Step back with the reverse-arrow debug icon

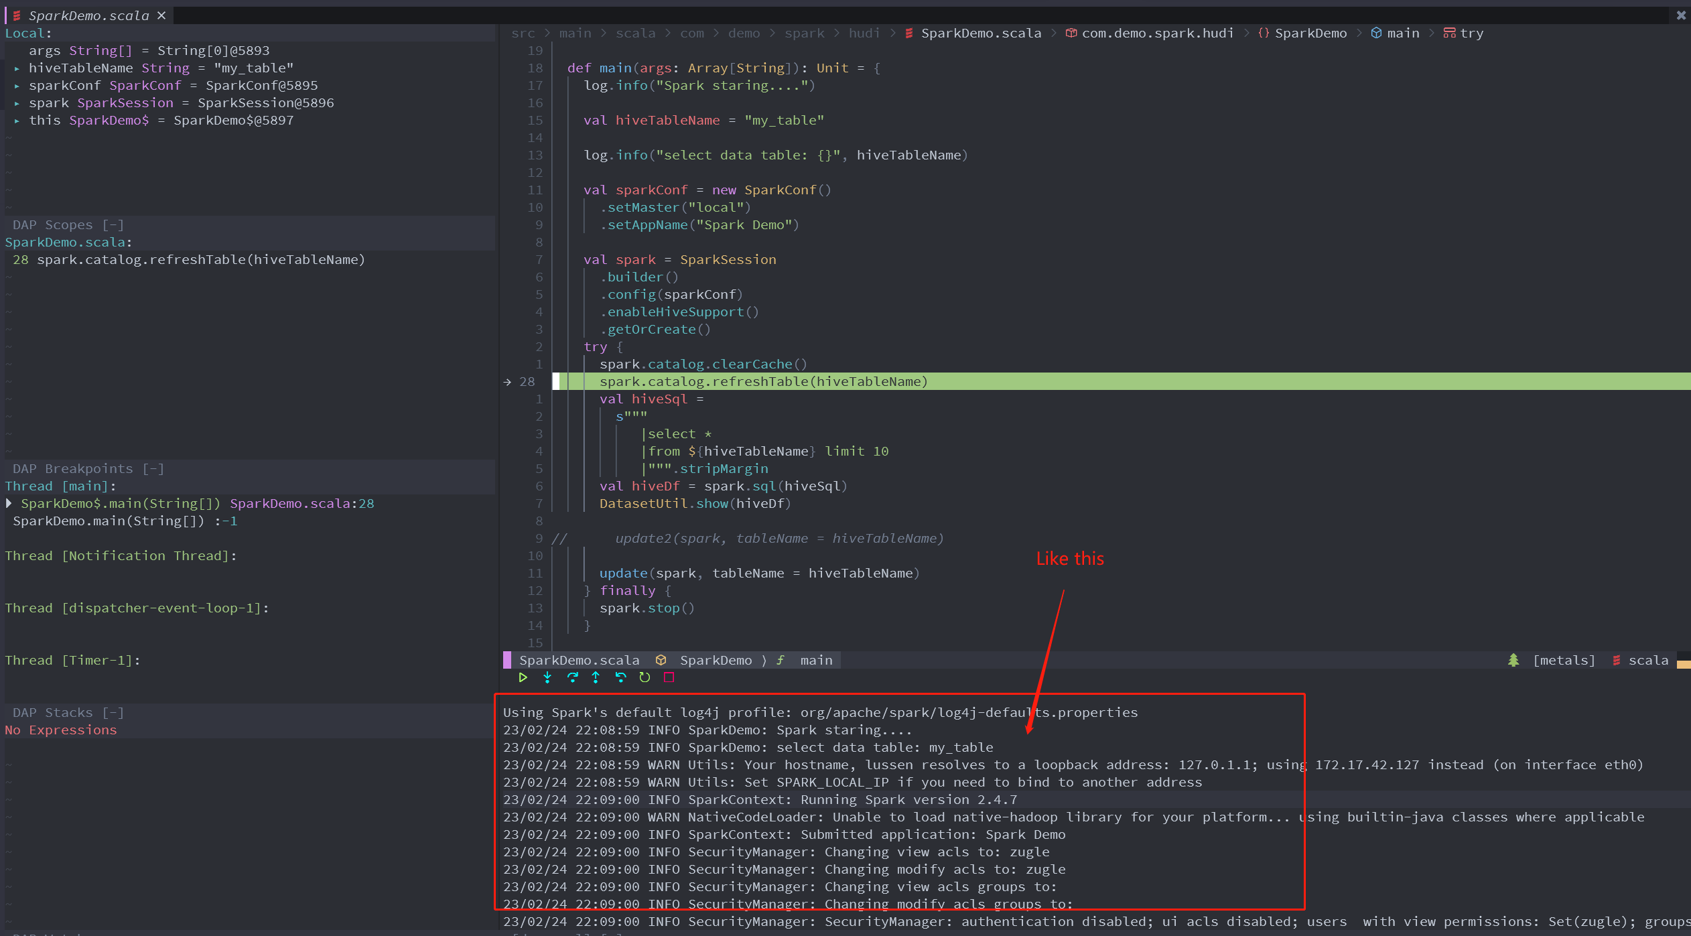[620, 677]
